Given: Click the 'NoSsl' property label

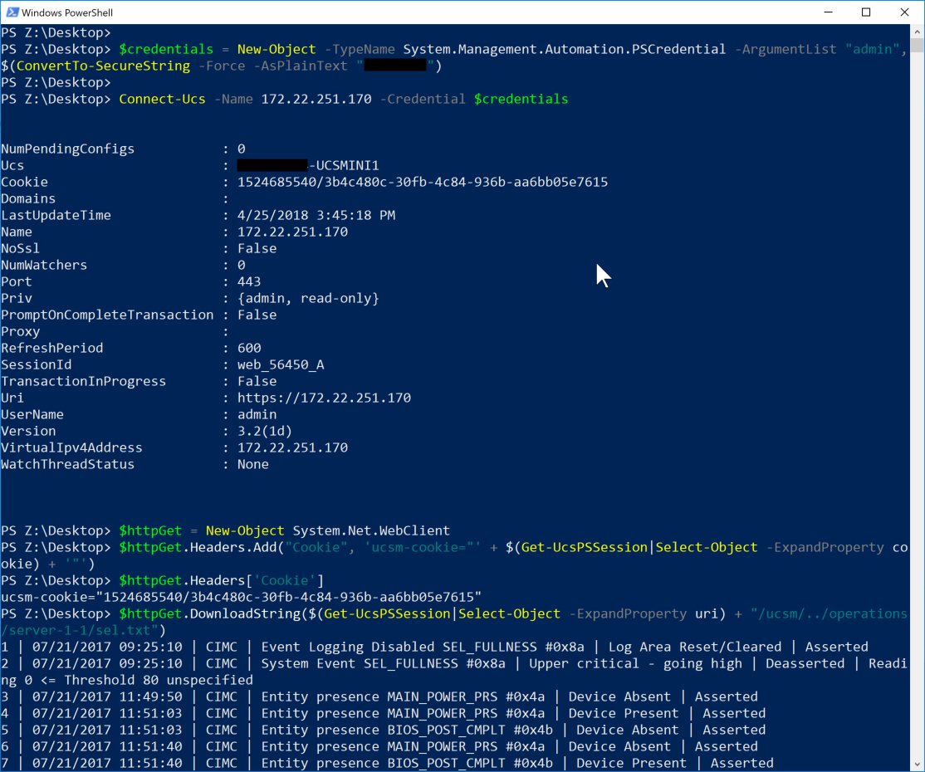Looking at the screenshot, I should (20, 248).
